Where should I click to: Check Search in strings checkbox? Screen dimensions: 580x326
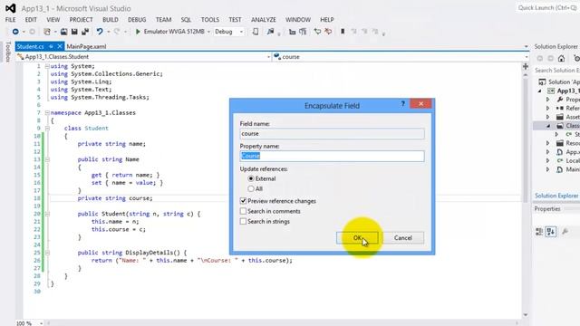(x=243, y=221)
